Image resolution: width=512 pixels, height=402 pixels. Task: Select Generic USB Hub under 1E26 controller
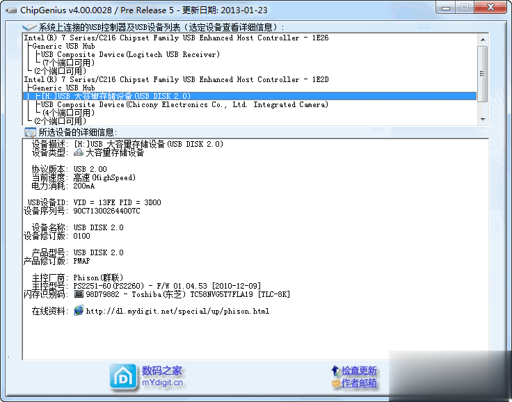coord(64,47)
